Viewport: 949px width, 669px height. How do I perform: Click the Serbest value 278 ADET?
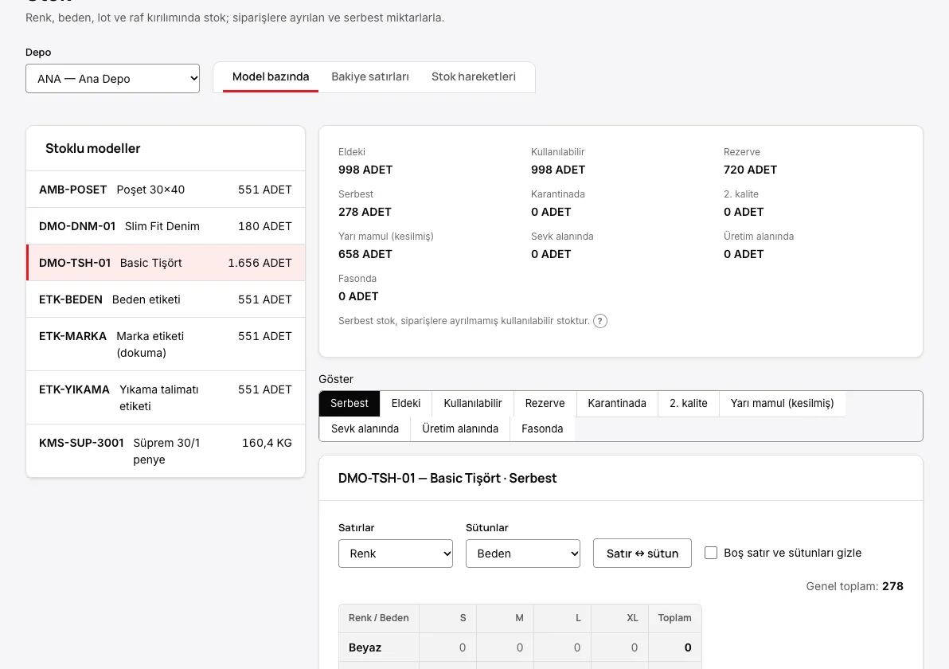click(x=365, y=212)
